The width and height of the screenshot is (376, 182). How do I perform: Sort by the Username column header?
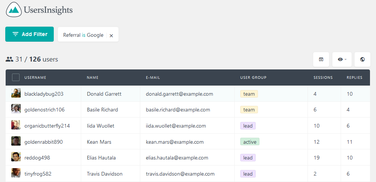click(35, 78)
